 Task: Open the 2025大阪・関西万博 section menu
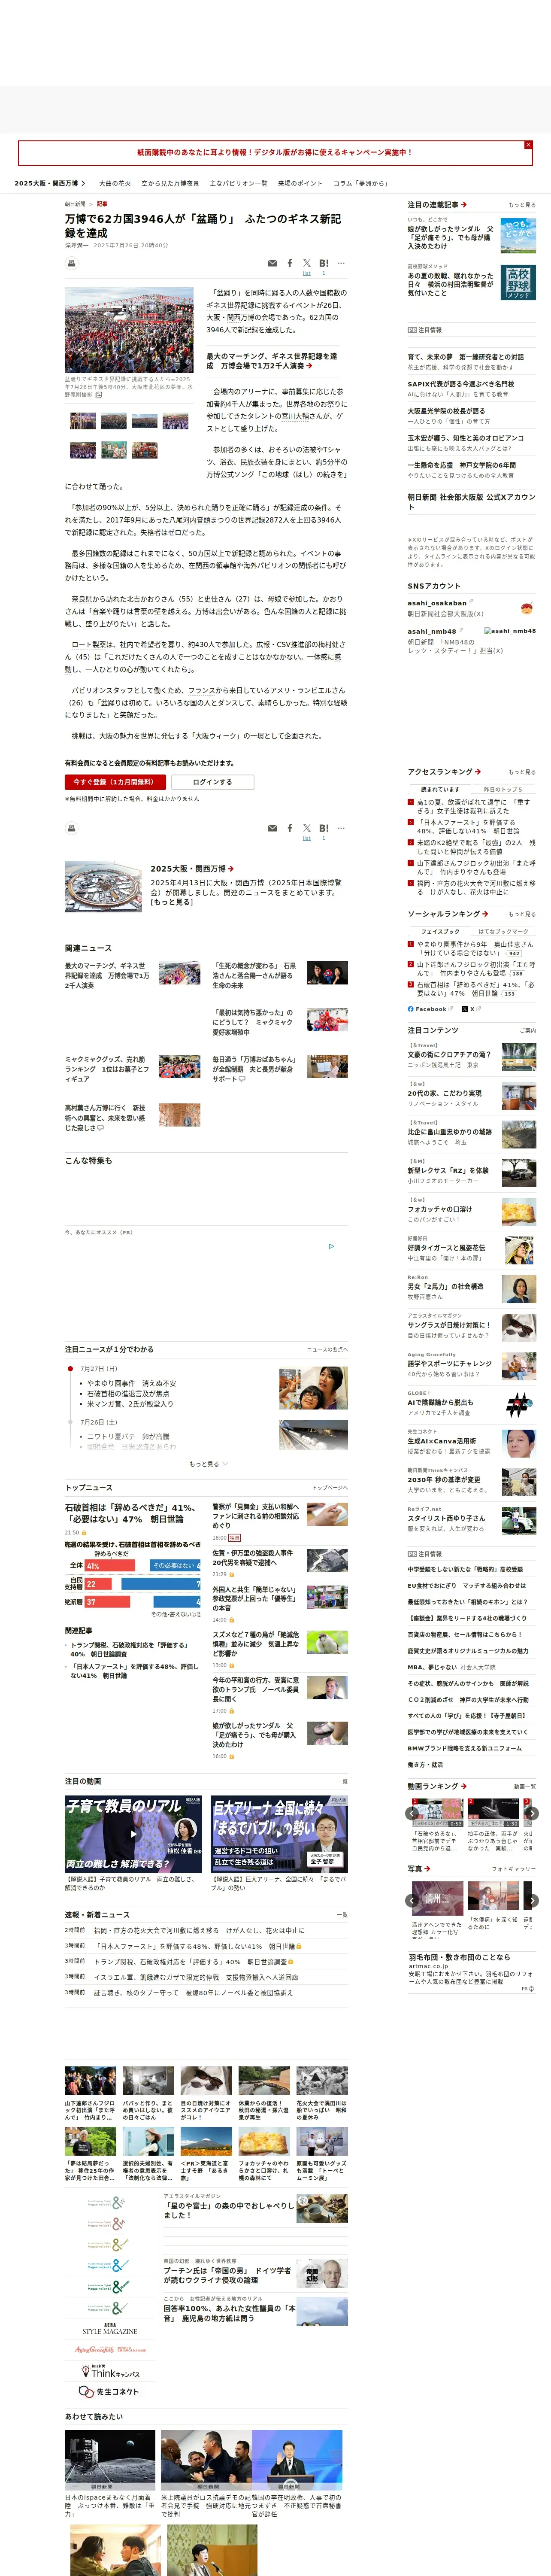coord(50,183)
